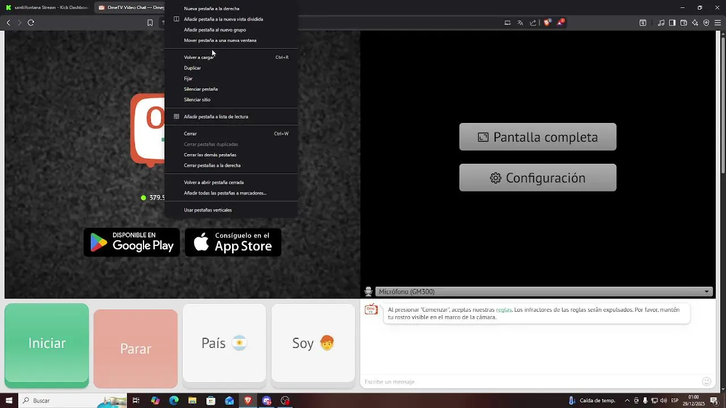Open the Brave Wallet icon
Screen dimensions: 726x408
click(683, 23)
